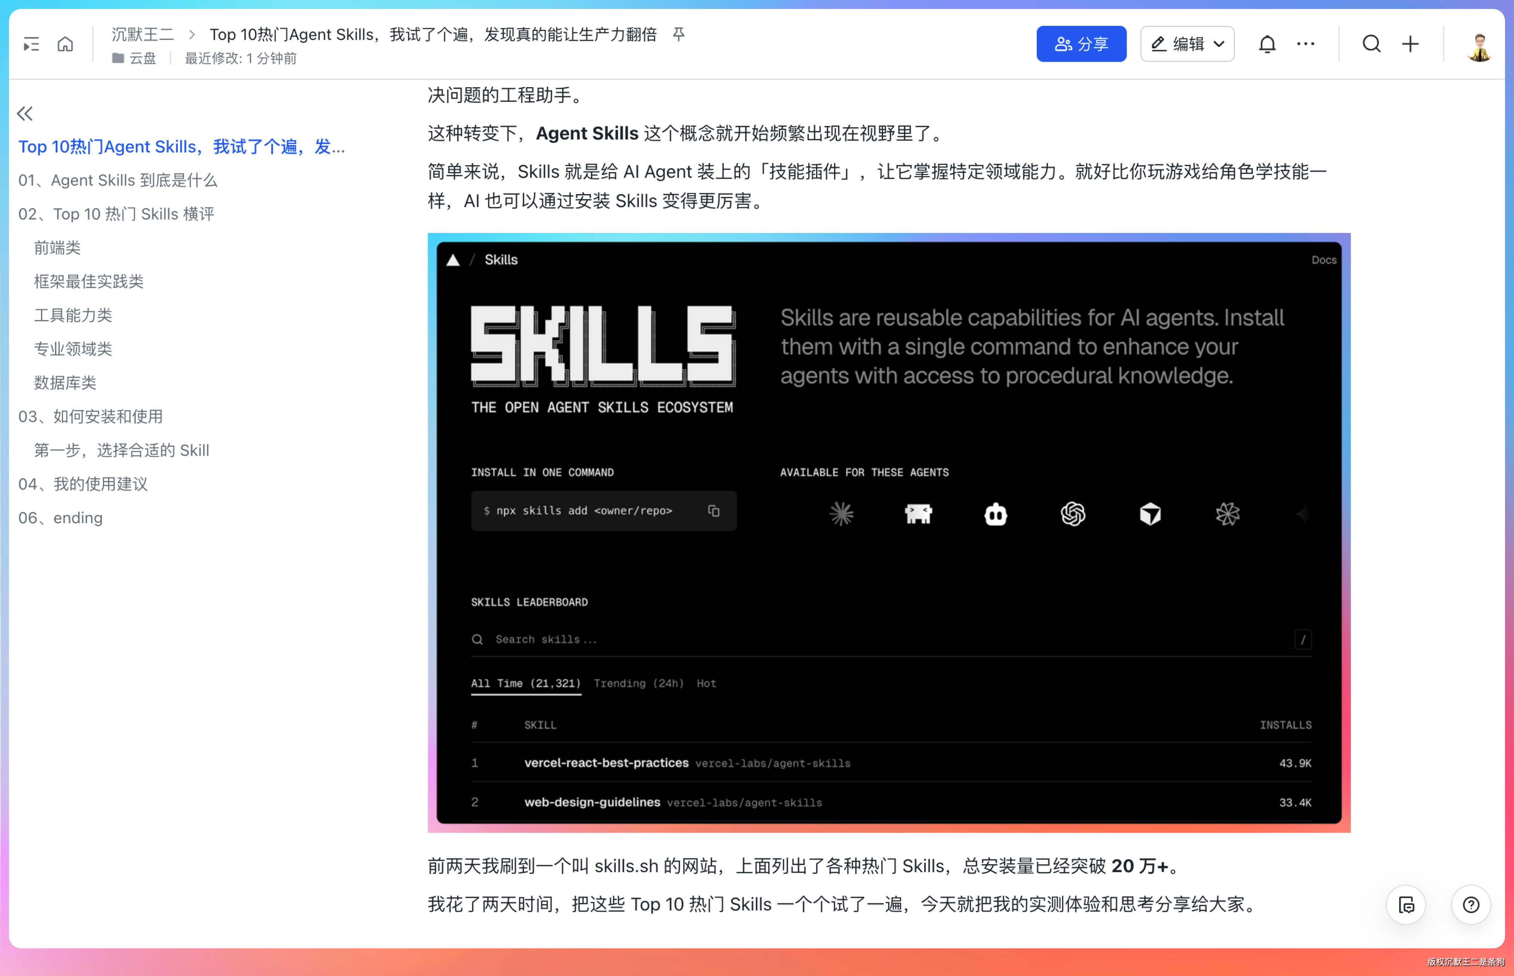Open 沉默王二 breadcrumb link
The image size is (1514, 976).
[x=142, y=34]
